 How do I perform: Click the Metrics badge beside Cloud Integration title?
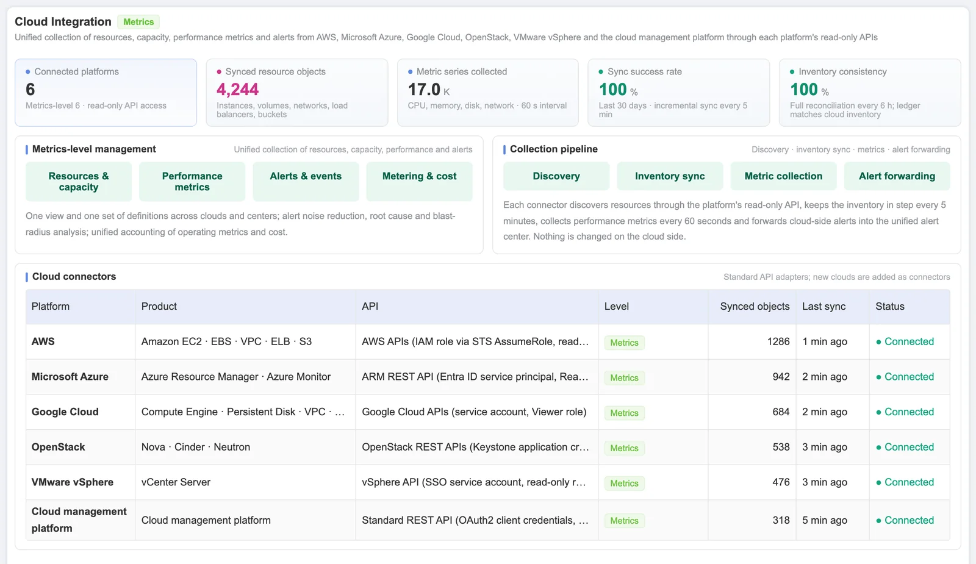[138, 22]
